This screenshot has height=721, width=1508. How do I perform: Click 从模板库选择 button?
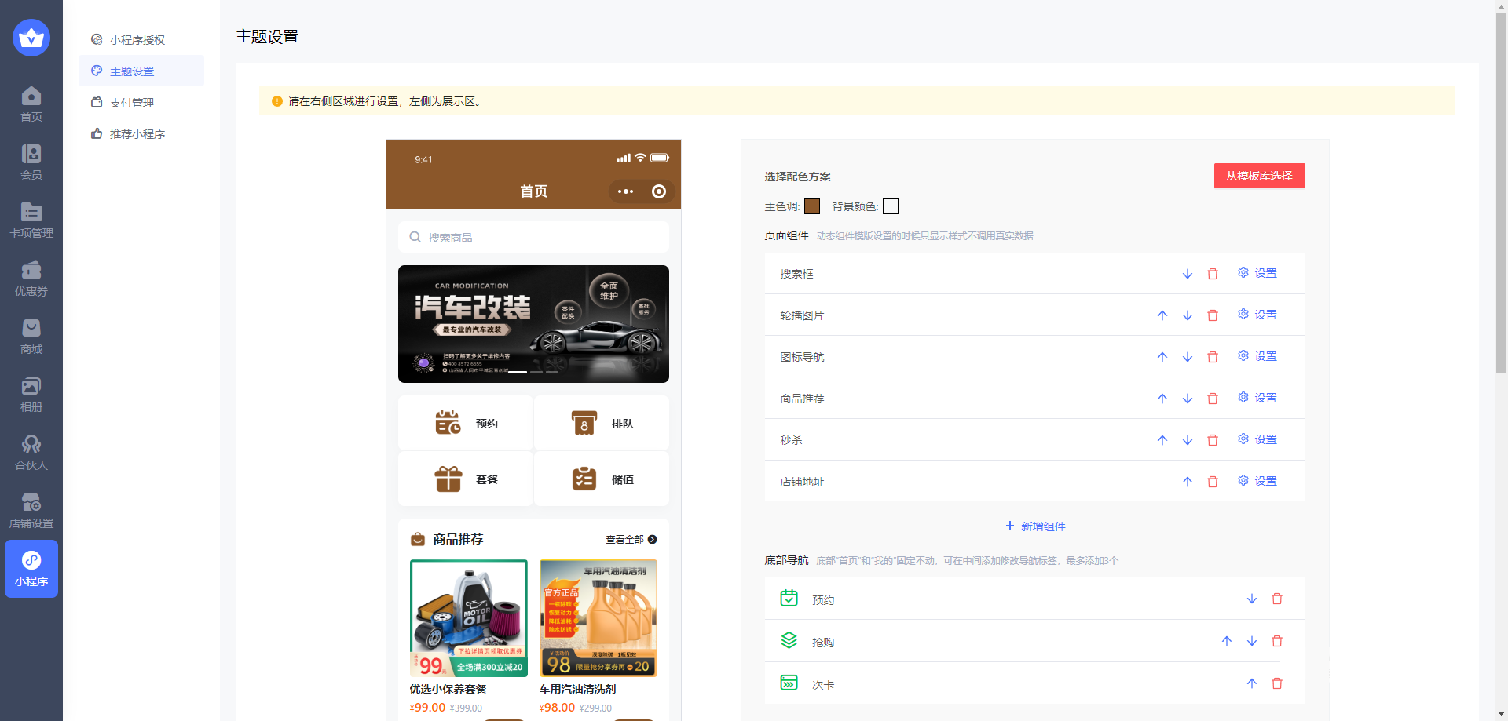coord(1259,176)
